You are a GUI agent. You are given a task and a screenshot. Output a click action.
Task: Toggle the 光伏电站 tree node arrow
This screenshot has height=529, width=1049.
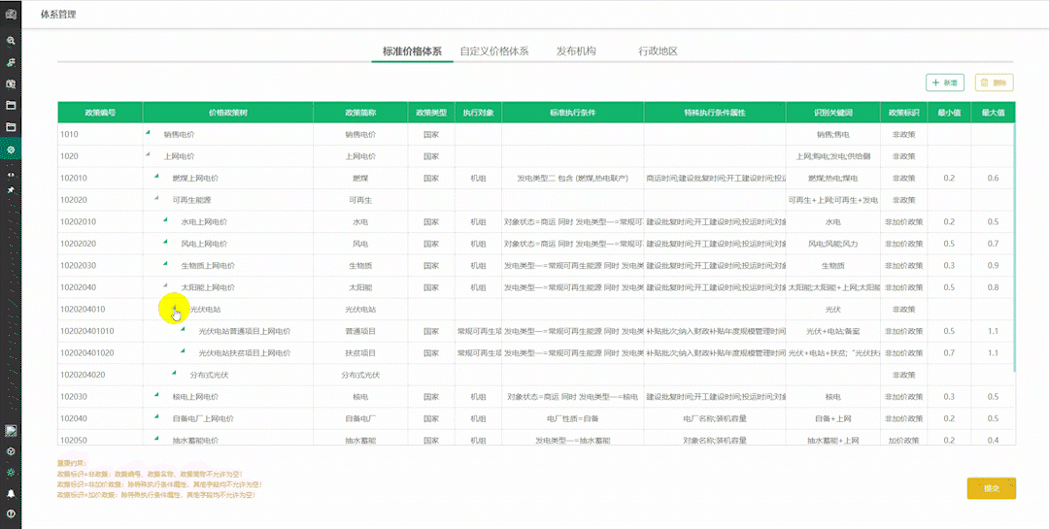click(175, 308)
